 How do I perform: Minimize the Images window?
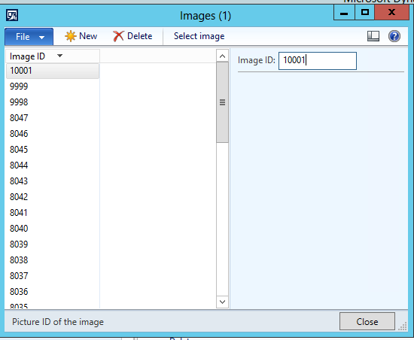344,12
